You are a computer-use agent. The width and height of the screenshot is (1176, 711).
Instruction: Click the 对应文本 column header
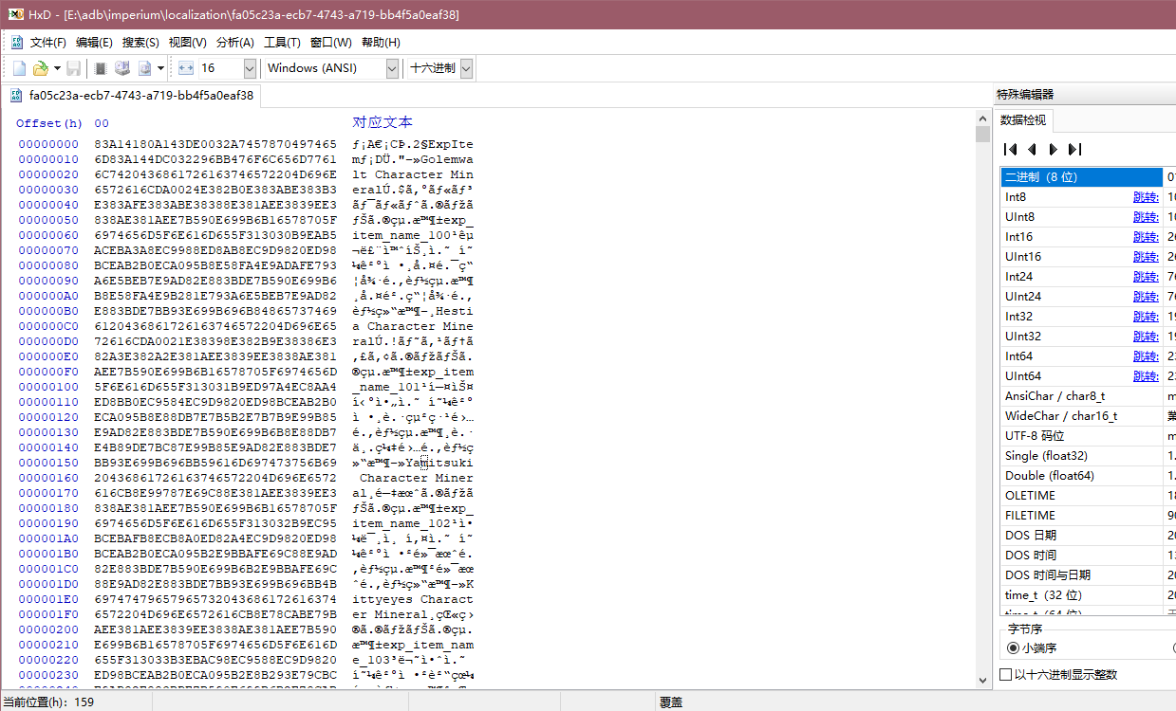coord(383,122)
